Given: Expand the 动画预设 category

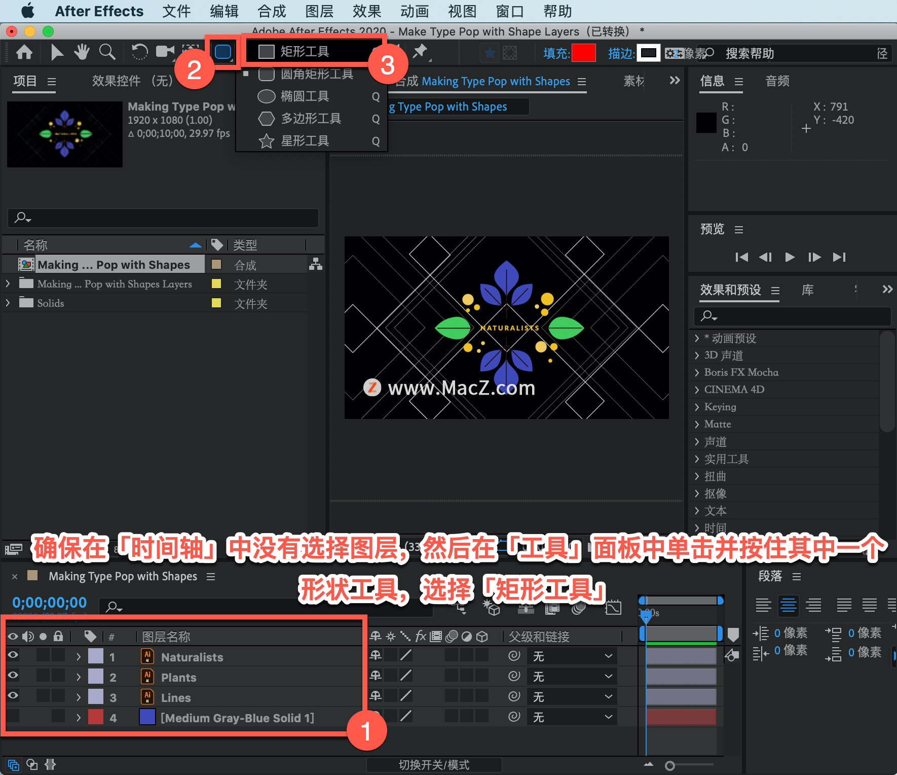Looking at the screenshot, I should [697, 338].
